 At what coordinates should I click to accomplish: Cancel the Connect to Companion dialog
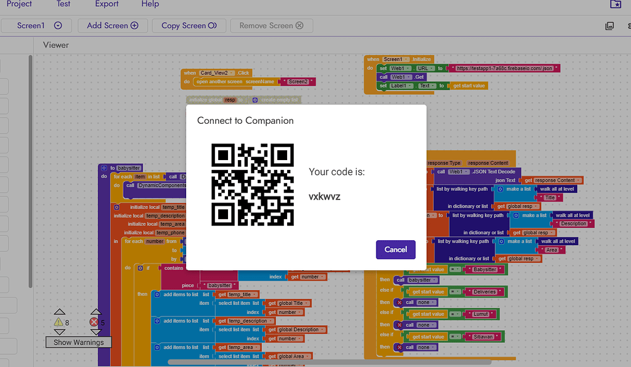click(396, 249)
